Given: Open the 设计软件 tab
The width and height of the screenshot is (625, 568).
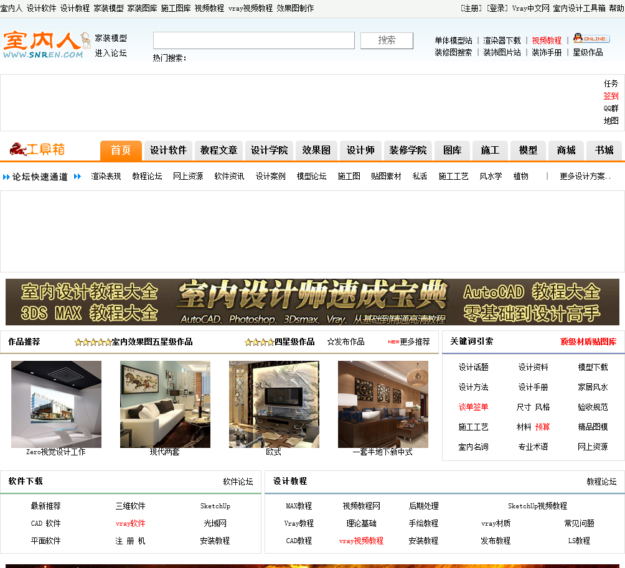Looking at the screenshot, I should click(168, 150).
